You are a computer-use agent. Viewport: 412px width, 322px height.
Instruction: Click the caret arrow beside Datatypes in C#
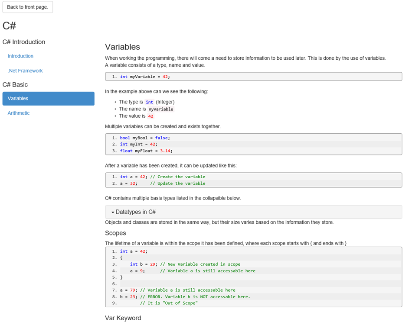(113, 213)
